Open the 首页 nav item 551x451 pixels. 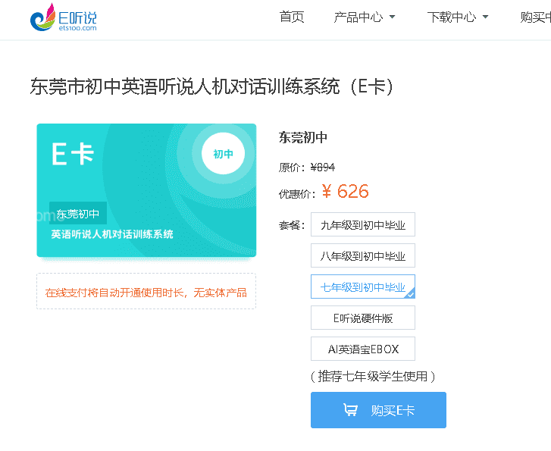click(x=292, y=17)
